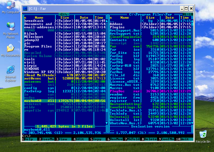The width and height of the screenshot is (214, 152).
Task: Click left panel scrollbar down arrow
Action: 106,123
